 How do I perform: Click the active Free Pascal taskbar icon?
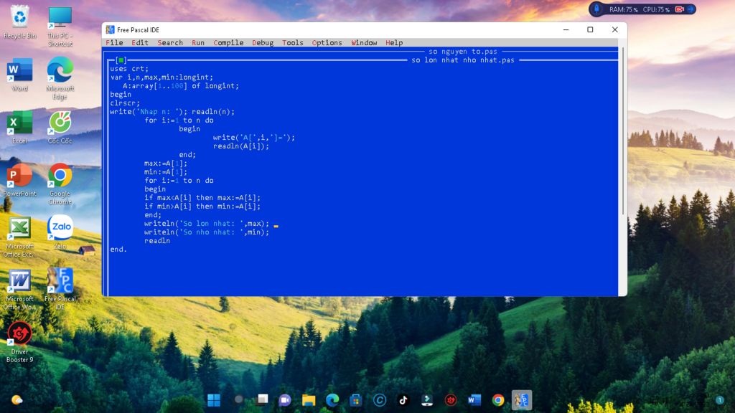tap(522, 400)
